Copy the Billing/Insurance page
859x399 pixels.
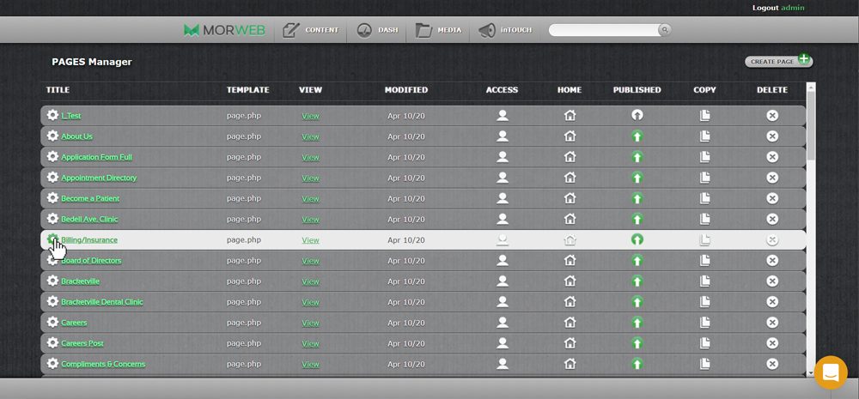(704, 239)
